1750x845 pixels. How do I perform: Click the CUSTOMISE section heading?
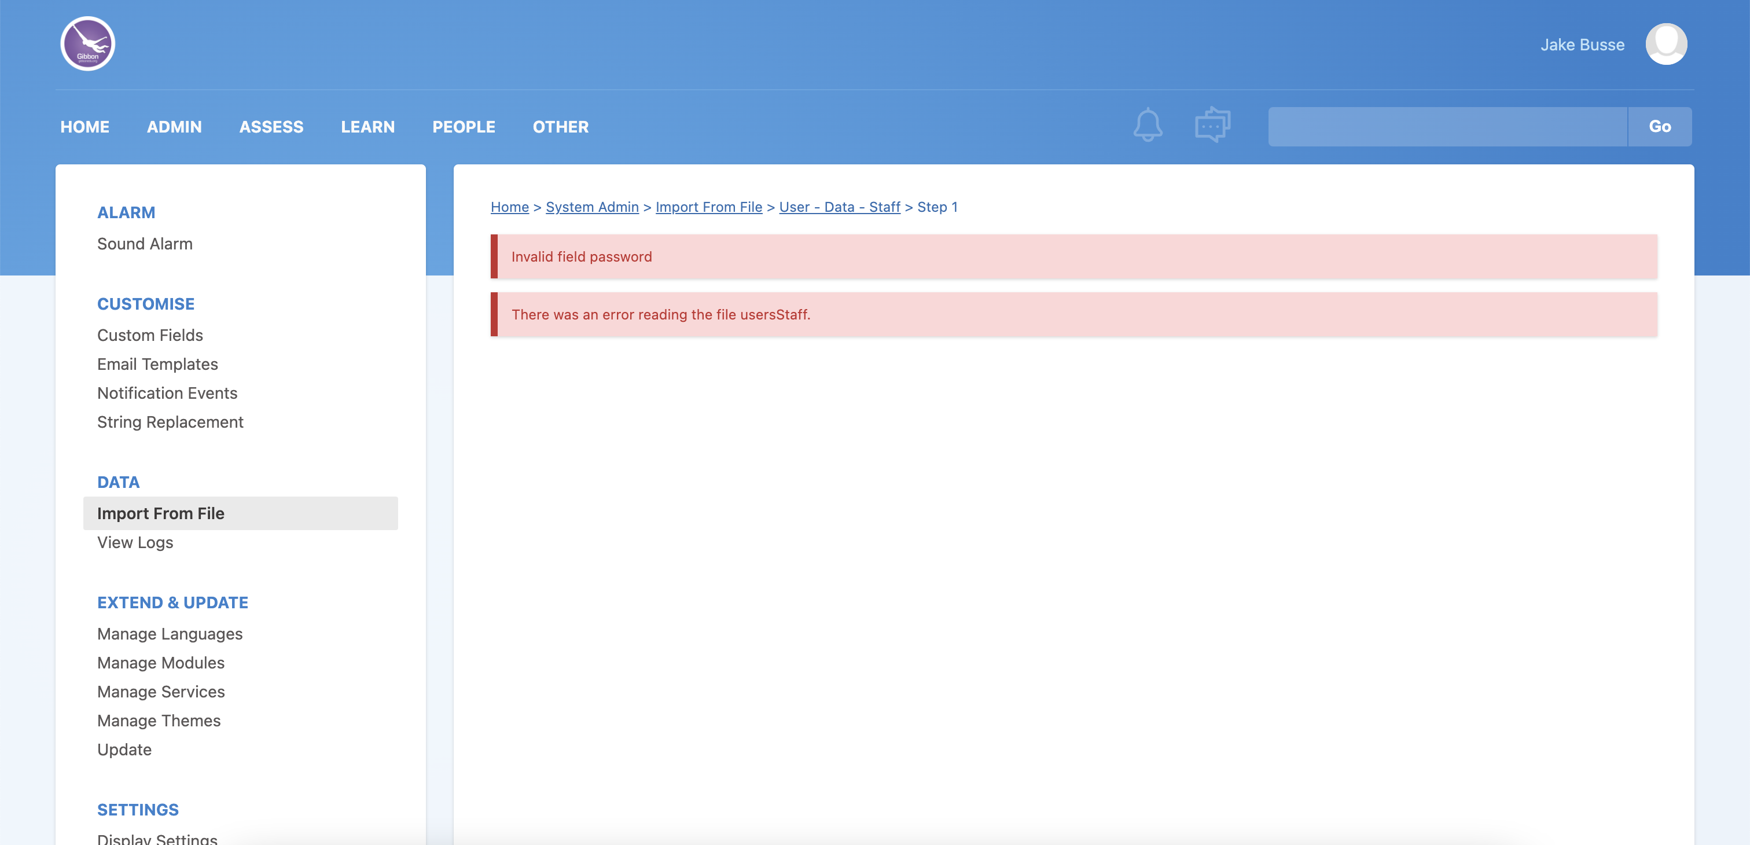click(x=146, y=304)
